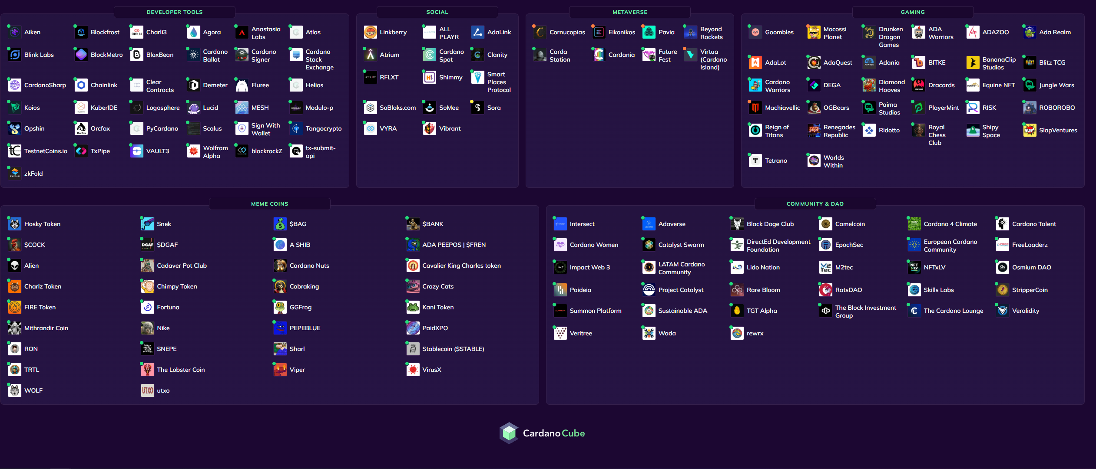Select the Atrium logo icon
This screenshot has height=469, width=1096.
click(370, 55)
